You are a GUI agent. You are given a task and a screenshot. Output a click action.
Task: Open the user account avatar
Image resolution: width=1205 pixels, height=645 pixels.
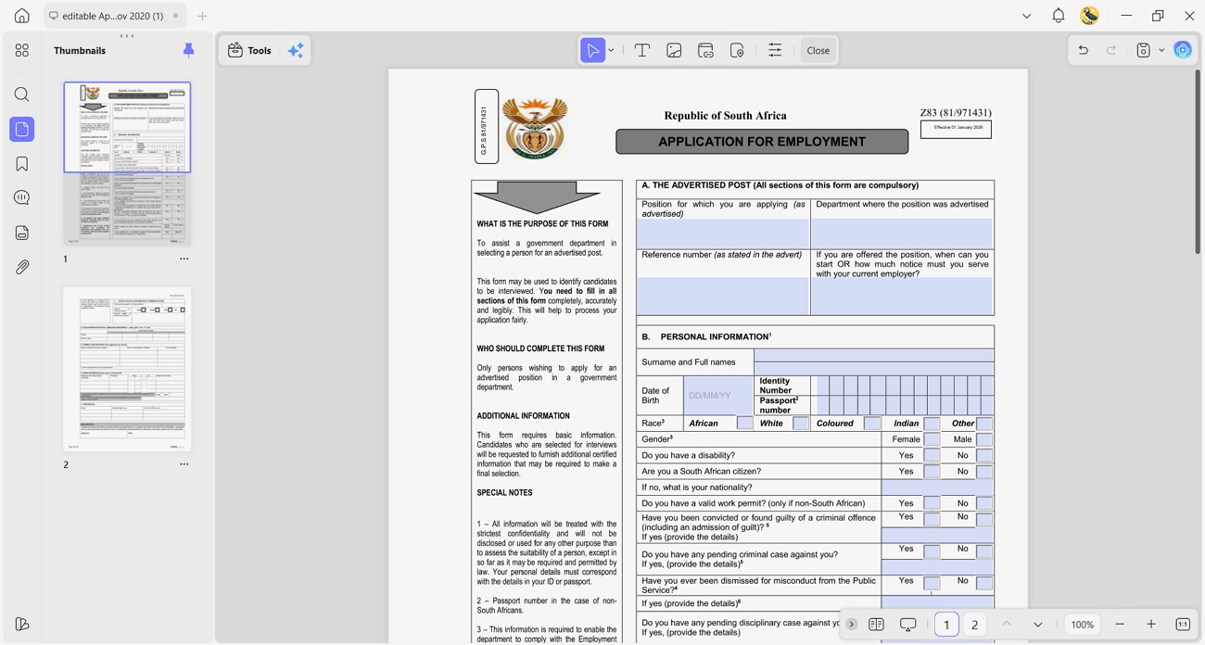(1090, 16)
